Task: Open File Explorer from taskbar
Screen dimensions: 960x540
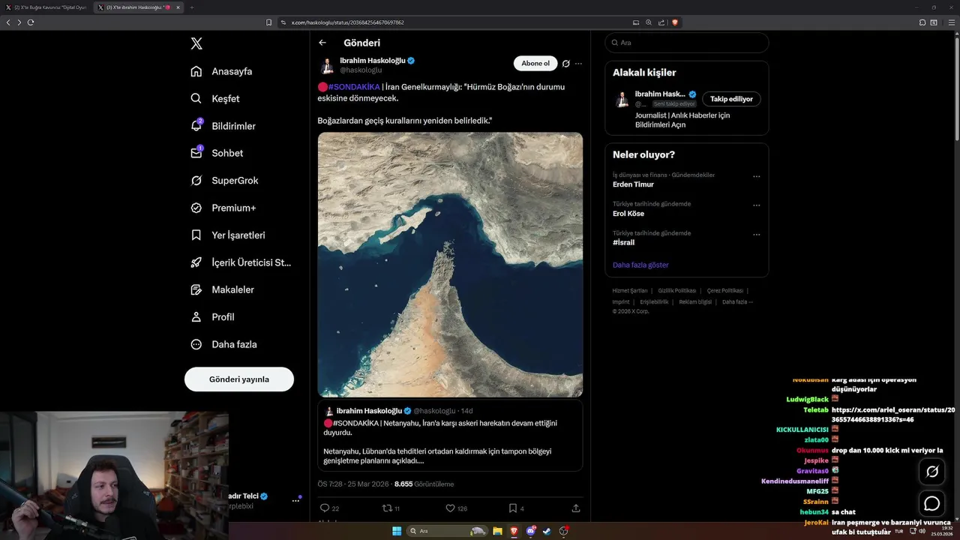Action: click(497, 531)
